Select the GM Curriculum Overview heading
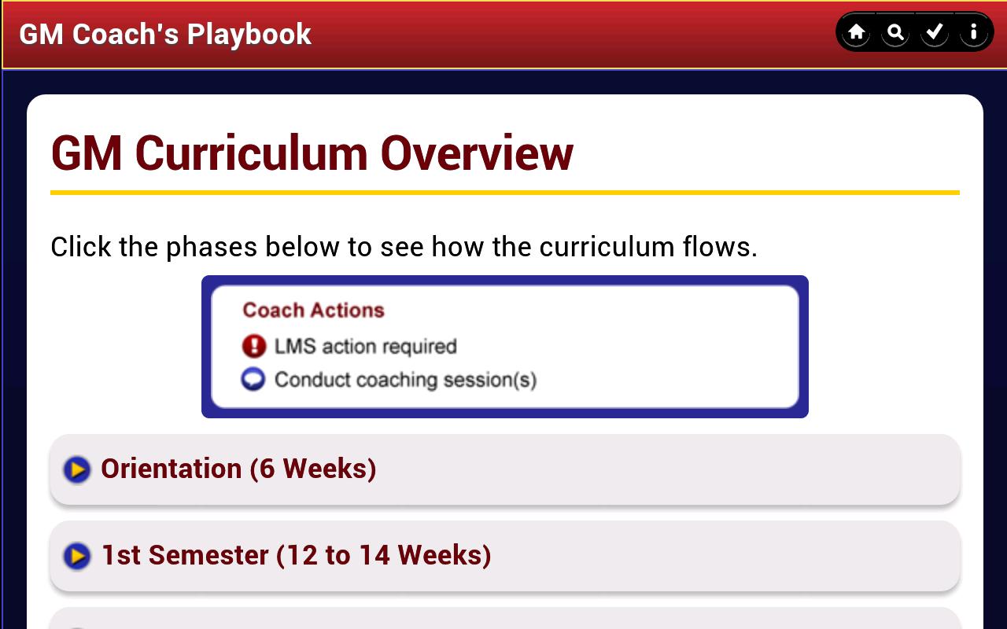Image resolution: width=1007 pixels, height=629 pixels. (312, 153)
